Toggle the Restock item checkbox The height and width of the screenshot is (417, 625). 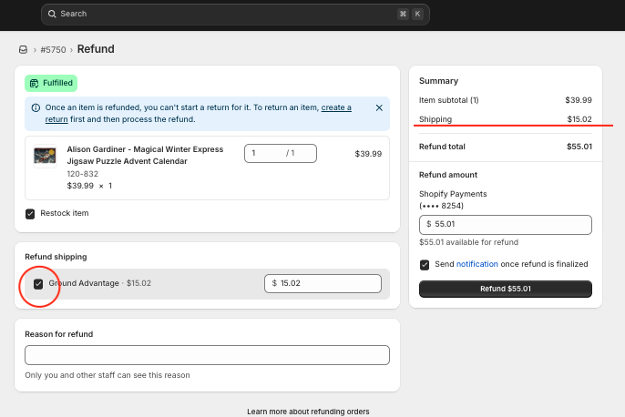(30, 214)
